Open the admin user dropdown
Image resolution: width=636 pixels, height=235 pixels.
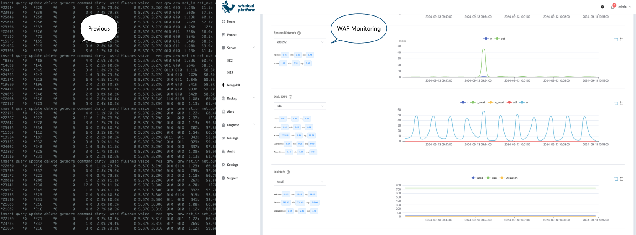tap(625, 7)
